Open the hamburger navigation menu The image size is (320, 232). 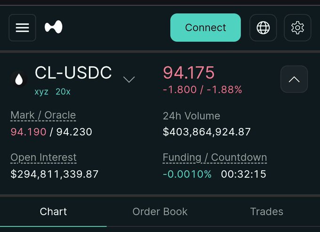pos(22,28)
